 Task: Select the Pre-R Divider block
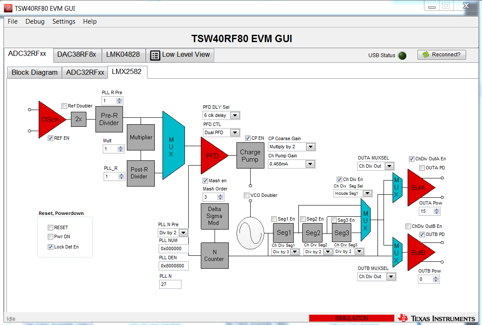(x=109, y=120)
